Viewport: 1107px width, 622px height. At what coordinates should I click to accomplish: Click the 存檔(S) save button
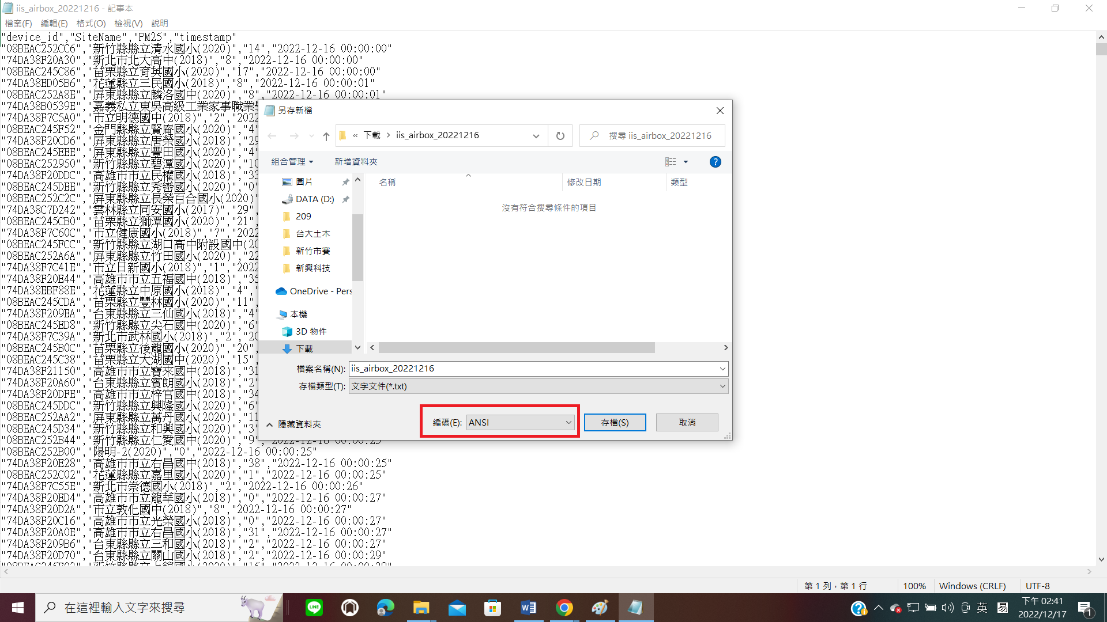click(x=615, y=423)
